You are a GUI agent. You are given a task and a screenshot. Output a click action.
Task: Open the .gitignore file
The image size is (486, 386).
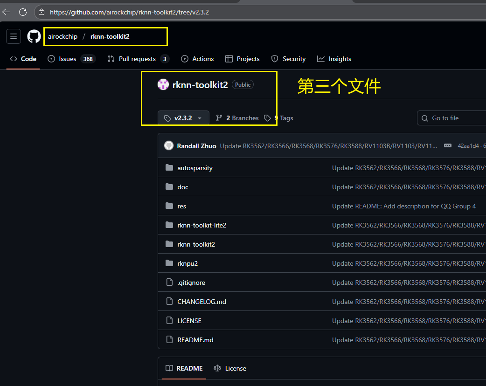click(191, 283)
